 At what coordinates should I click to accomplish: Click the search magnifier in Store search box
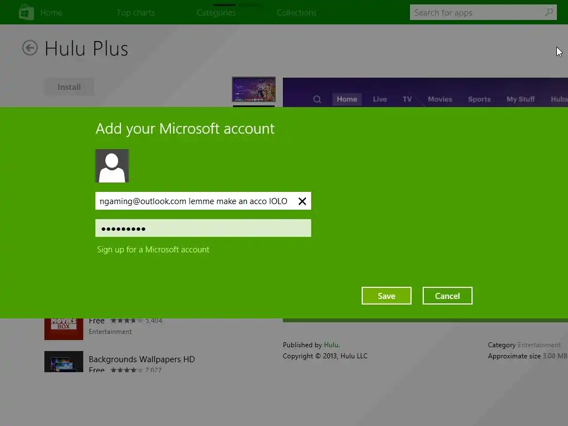(x=549, y=12)
